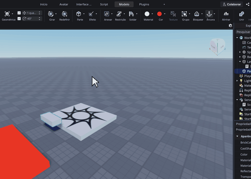Add a new tab with plus button
Viewport: 251px width, 179px height.
[x=164, y=4]
